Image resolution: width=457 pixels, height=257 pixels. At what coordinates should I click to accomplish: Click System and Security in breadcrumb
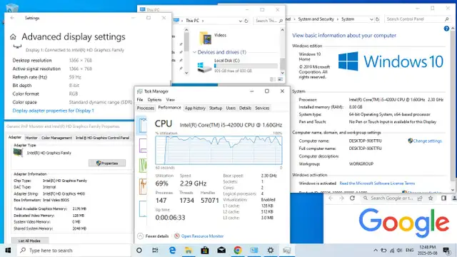tap(316, 19)
